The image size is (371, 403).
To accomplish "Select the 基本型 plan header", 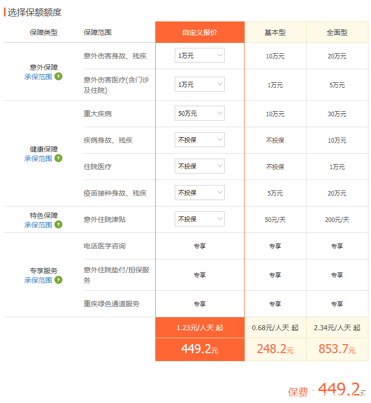I will pos(275,32).
